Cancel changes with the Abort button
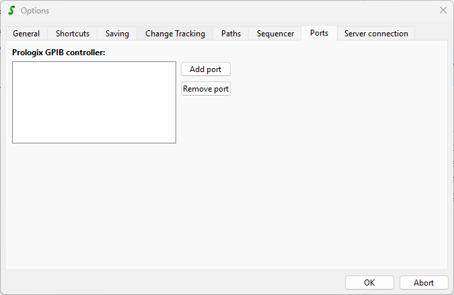This screenshot has height=295, width=454. click(424, 283)
